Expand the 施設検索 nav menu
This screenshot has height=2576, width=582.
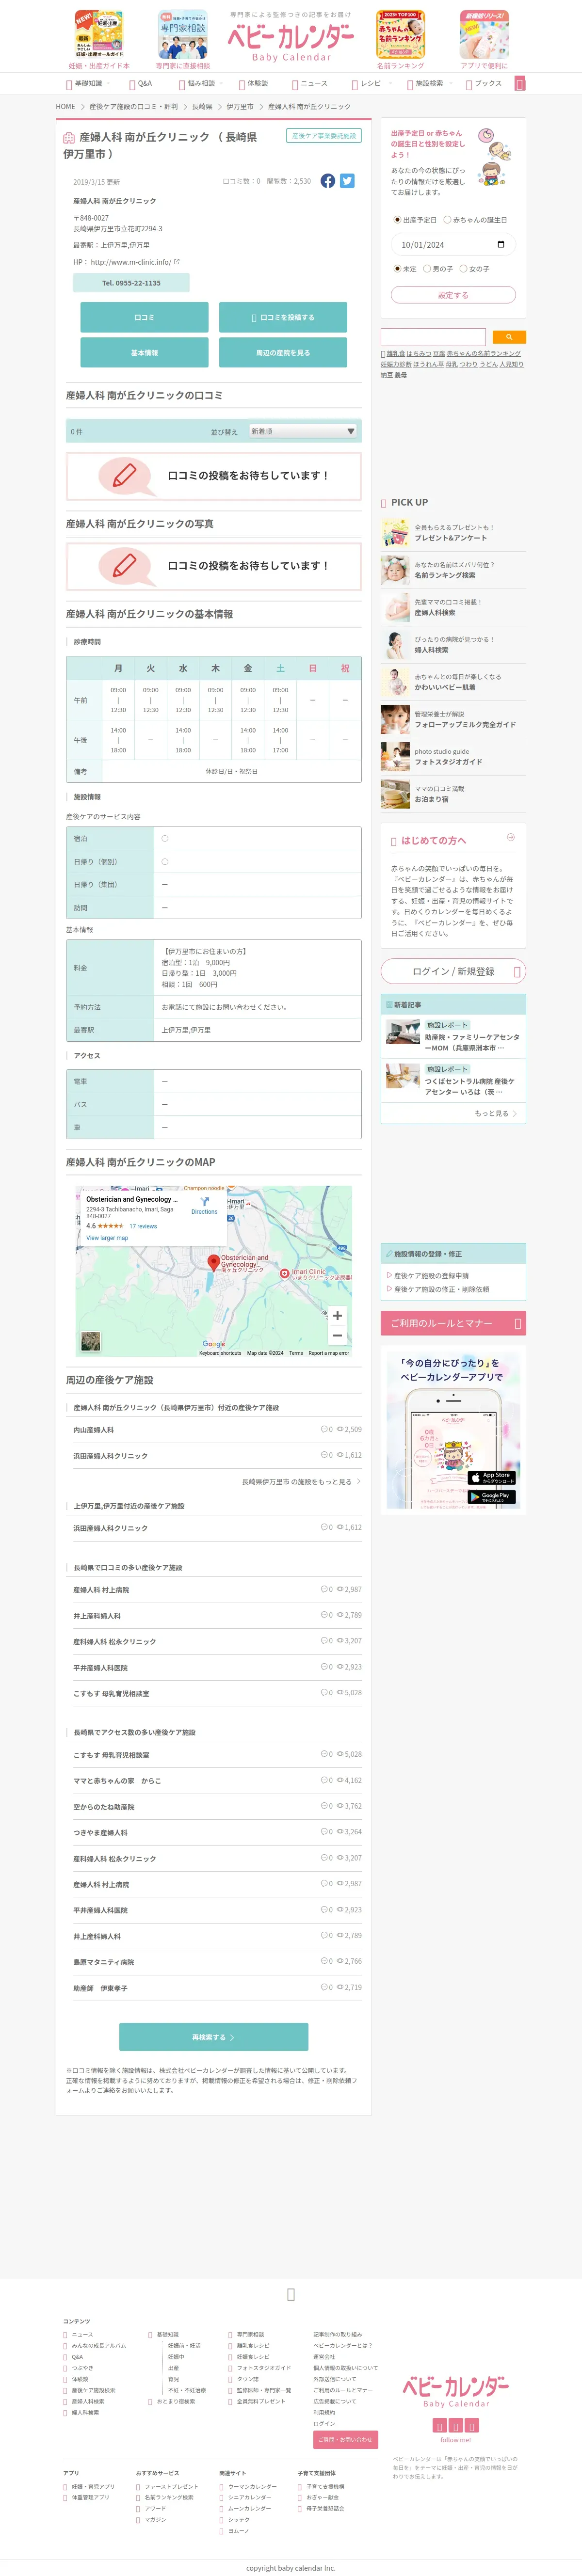point(429,83)
